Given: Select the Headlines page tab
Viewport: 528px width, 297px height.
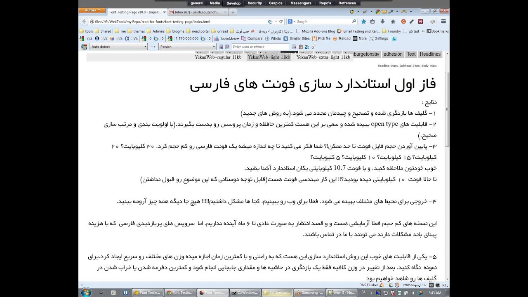Looking at the screenshot, I should click(430, 54).
